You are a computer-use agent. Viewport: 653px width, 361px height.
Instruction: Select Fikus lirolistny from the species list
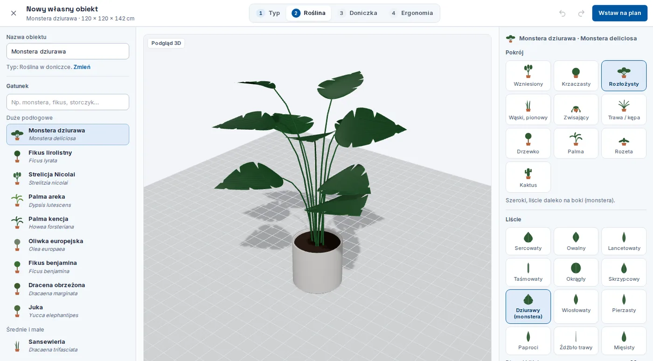click(68, 157)
